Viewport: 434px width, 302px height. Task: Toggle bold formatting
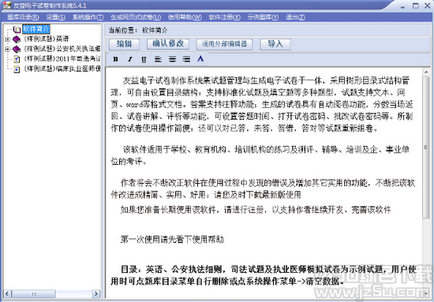(116, 59)
